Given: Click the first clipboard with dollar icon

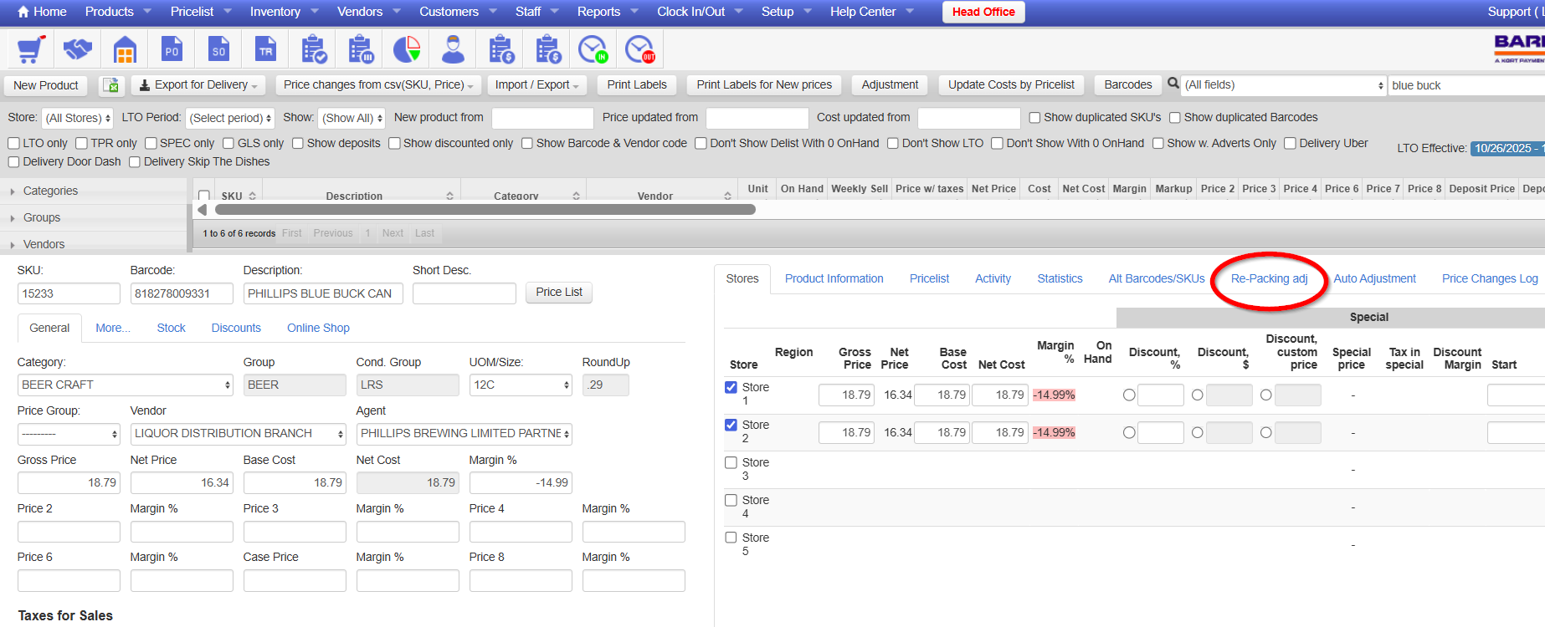Looking at the screenshot, I should click(501, 50).
